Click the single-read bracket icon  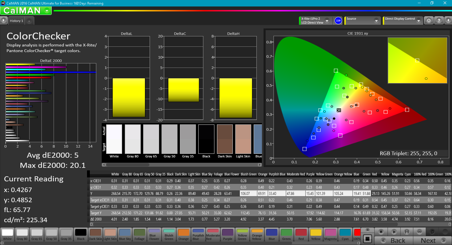(407, 232)
